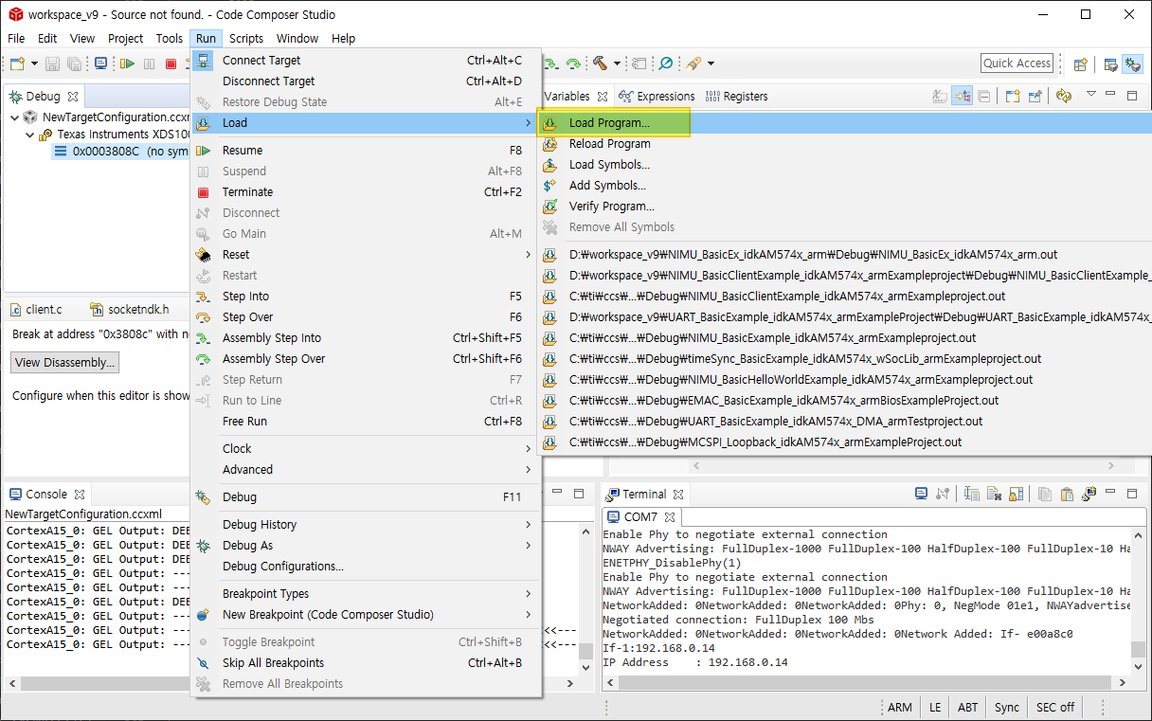This screenshot has height=721, width=1152.
Task: Expand the Breakpoint Types submenu
Action: tap(366, 594)
